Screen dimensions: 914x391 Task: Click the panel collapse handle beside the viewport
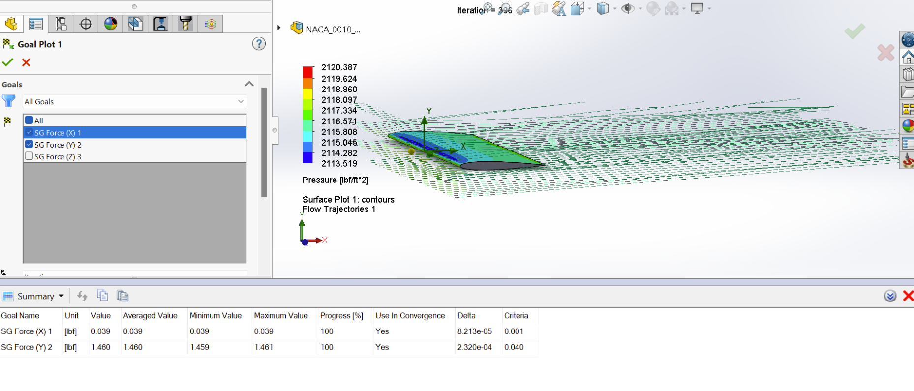click(x=275, y=130)
